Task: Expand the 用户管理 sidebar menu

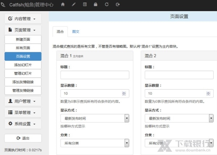Action: (23, 101)
